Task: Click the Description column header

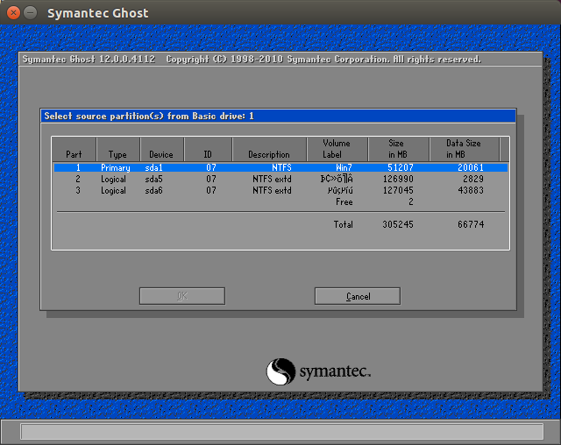Action: point(269,149)
